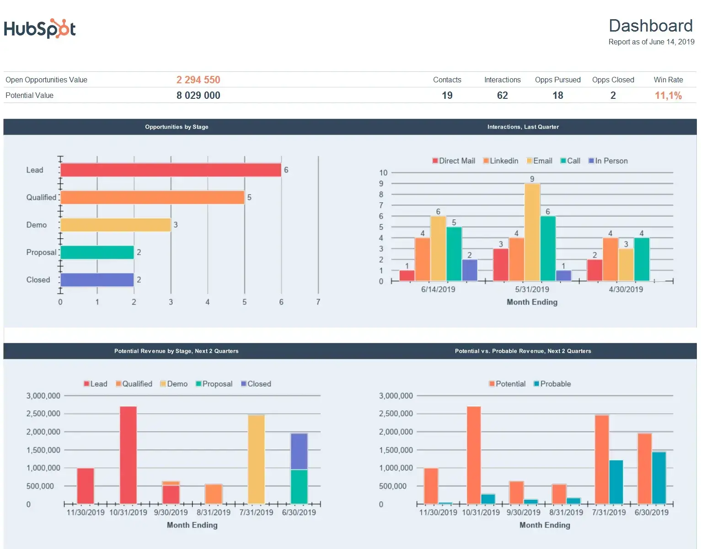
Task: Select the Linkedin legend marker
Action: point(484,161)
